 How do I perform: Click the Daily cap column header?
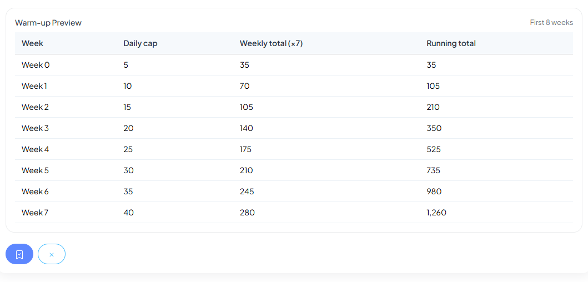140,43
